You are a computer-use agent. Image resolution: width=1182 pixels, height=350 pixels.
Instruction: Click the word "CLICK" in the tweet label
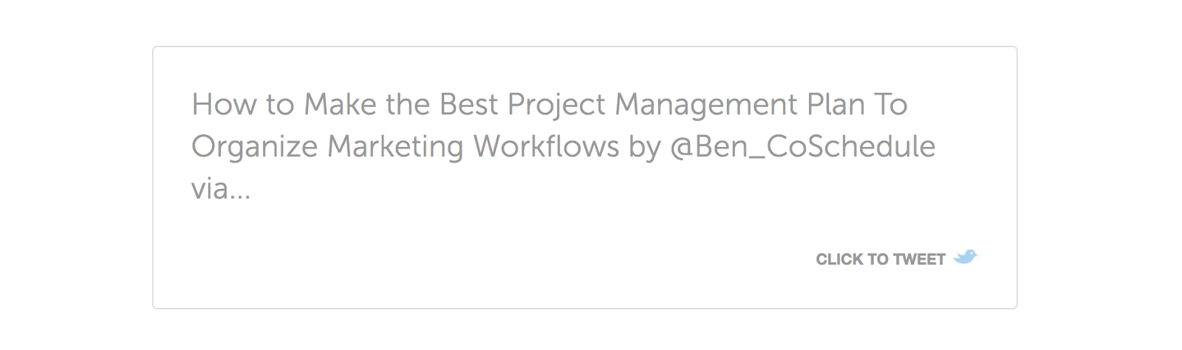click(838, 259)
